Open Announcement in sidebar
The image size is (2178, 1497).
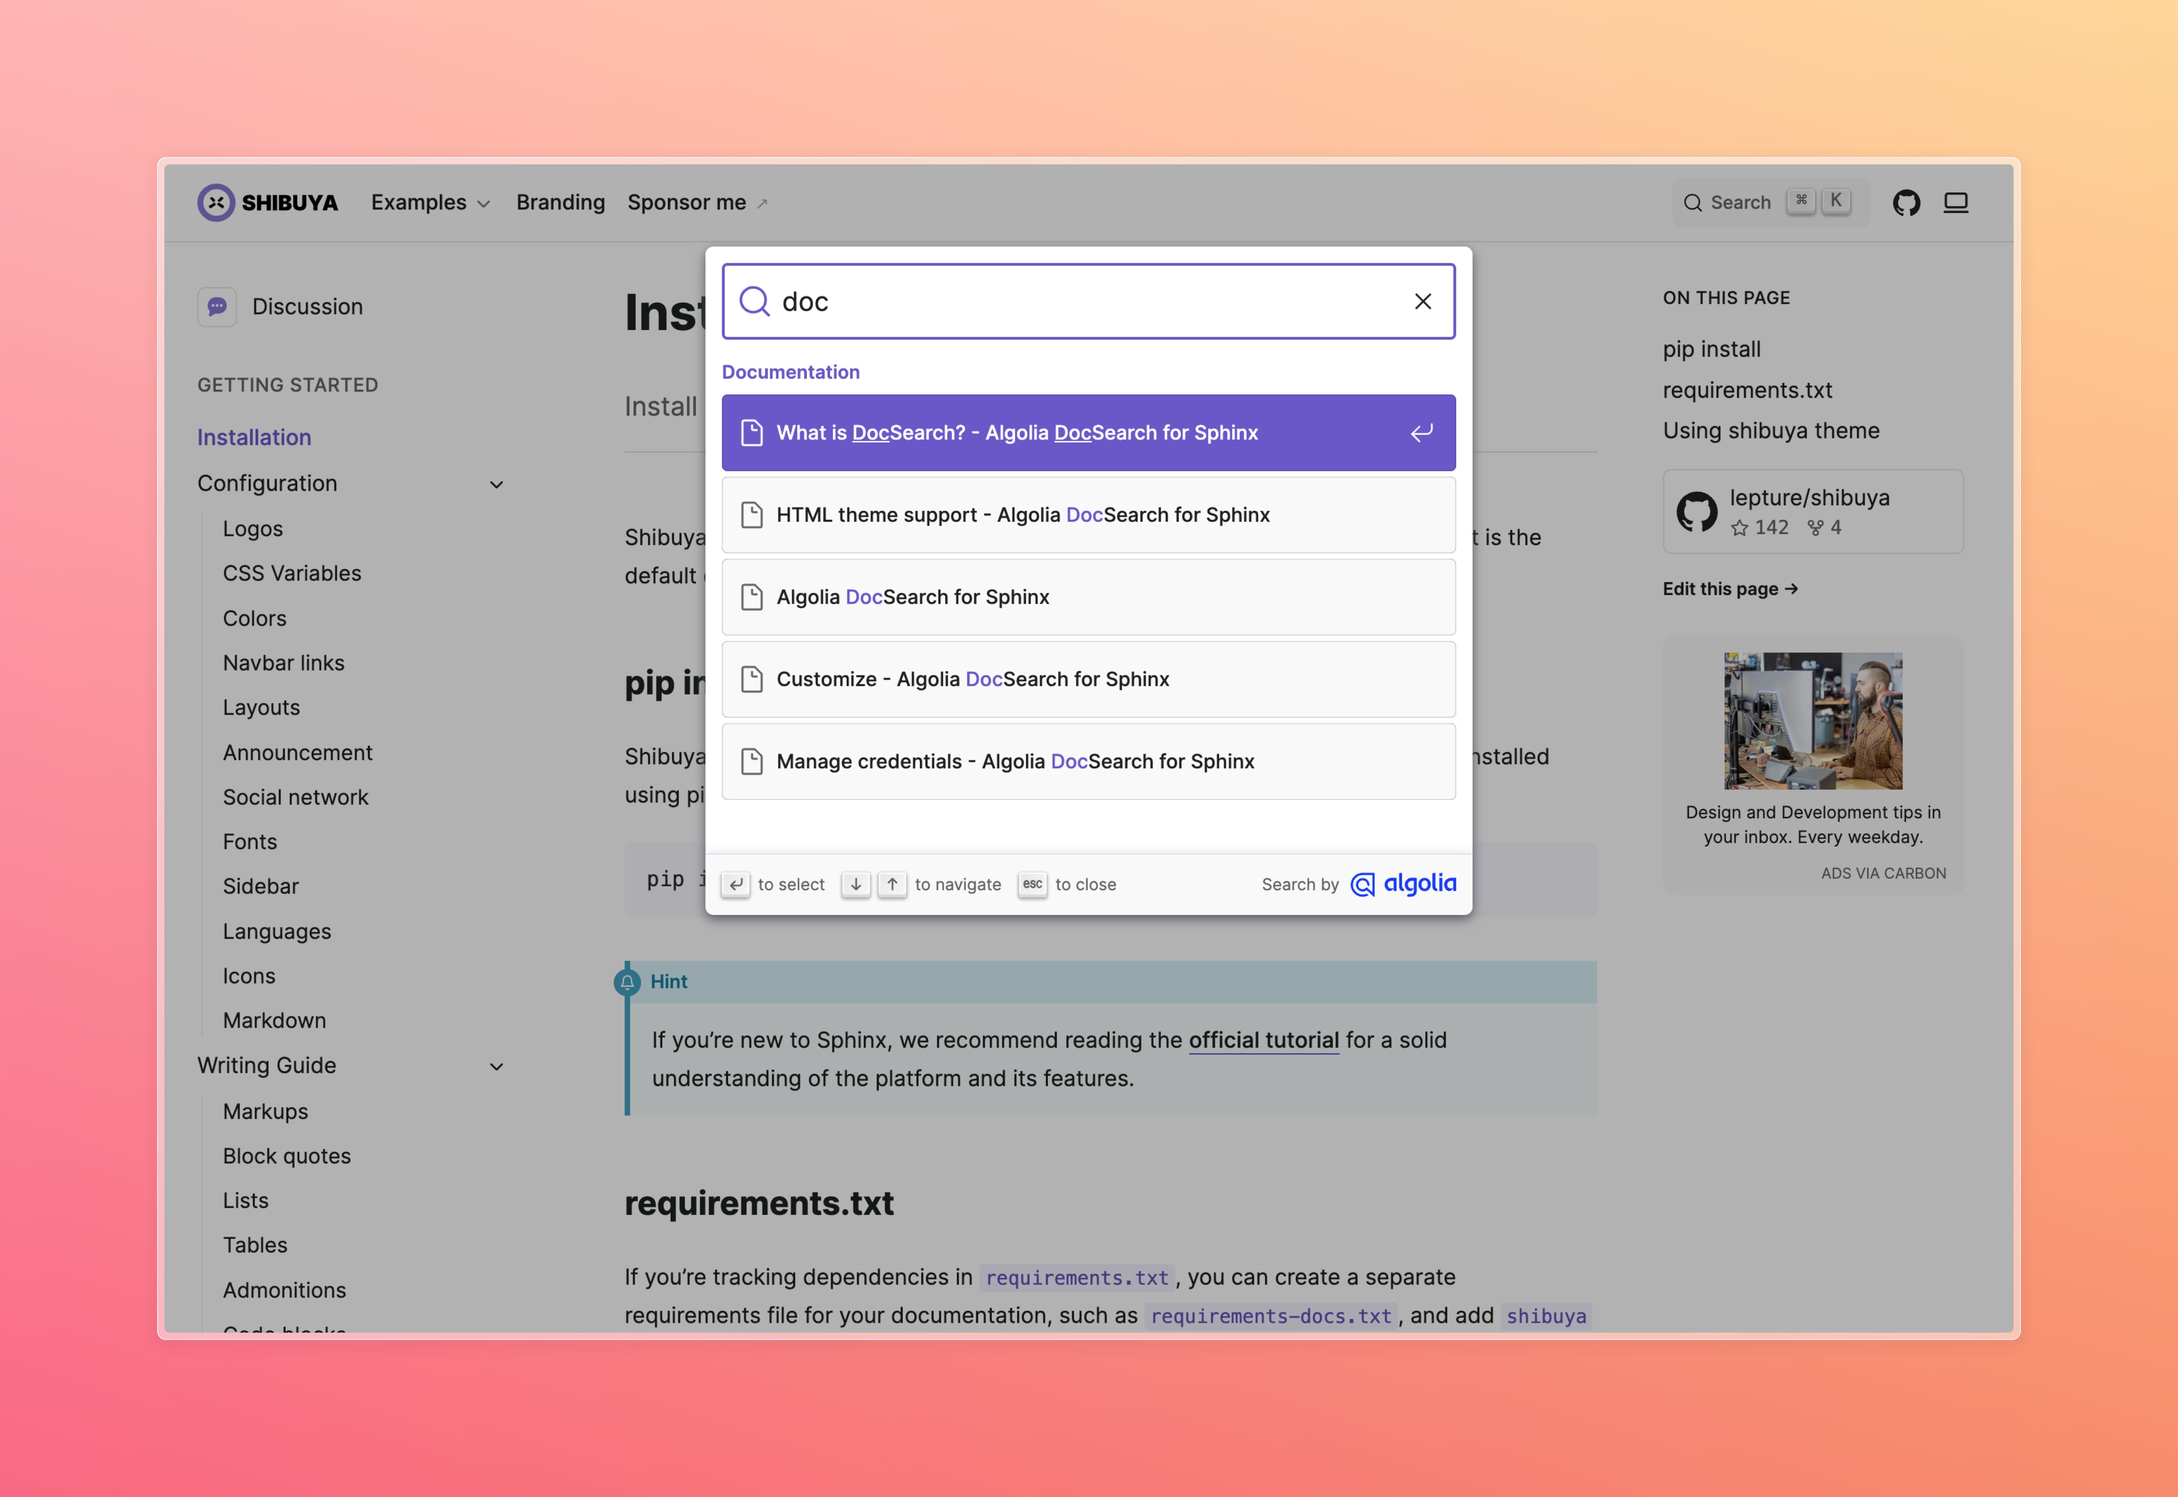point(298,752)
